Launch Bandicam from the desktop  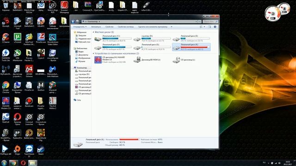coord(29,102)
